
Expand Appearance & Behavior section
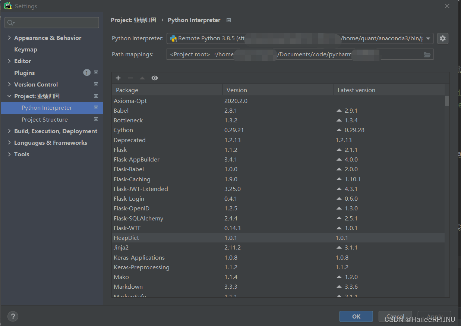(9, 38)
